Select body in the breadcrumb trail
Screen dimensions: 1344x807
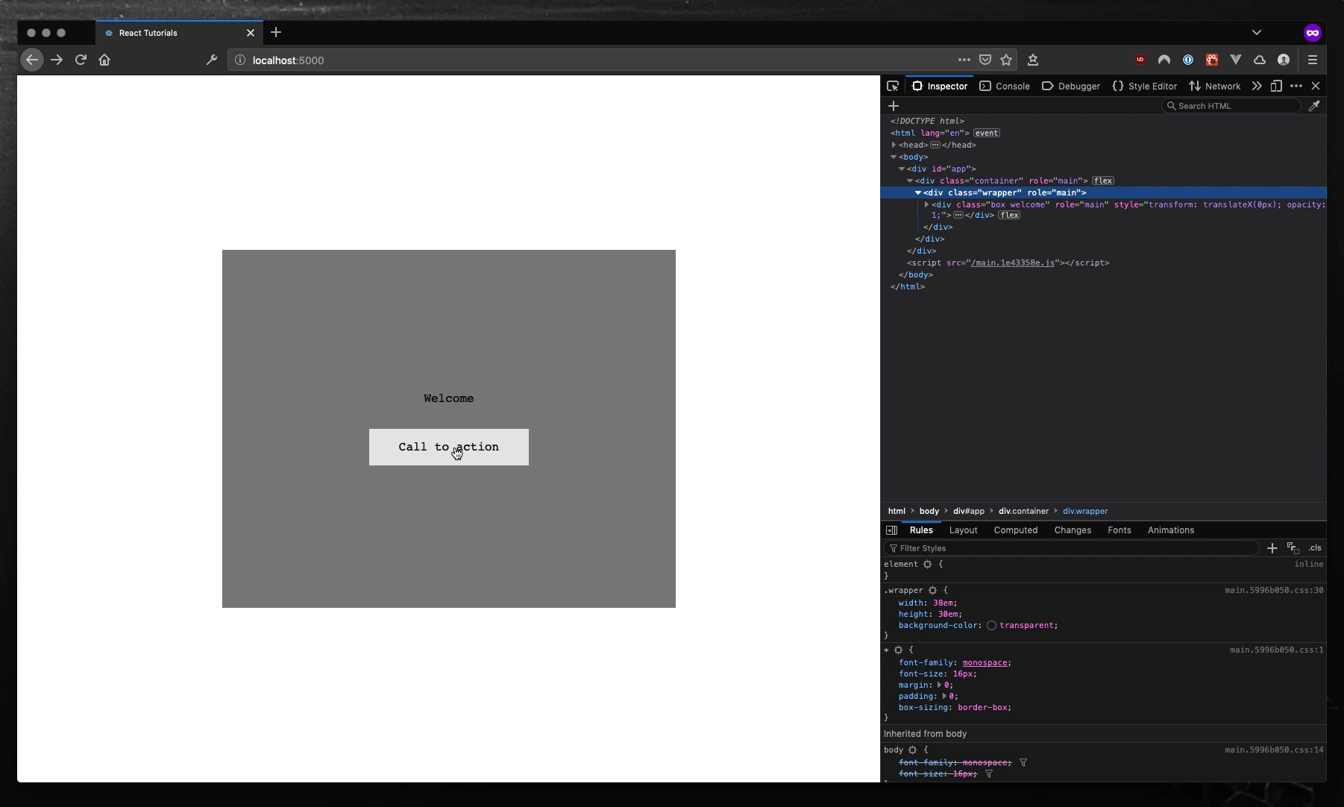pyautogui.click(x=929, y=511)
